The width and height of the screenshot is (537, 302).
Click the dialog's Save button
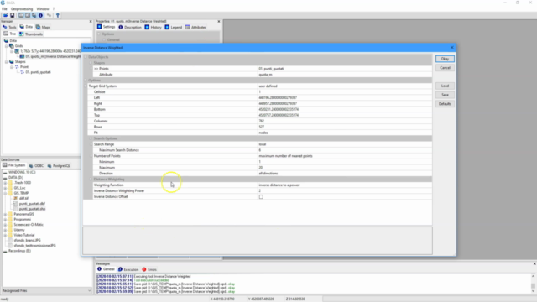[x=445, y=95]
